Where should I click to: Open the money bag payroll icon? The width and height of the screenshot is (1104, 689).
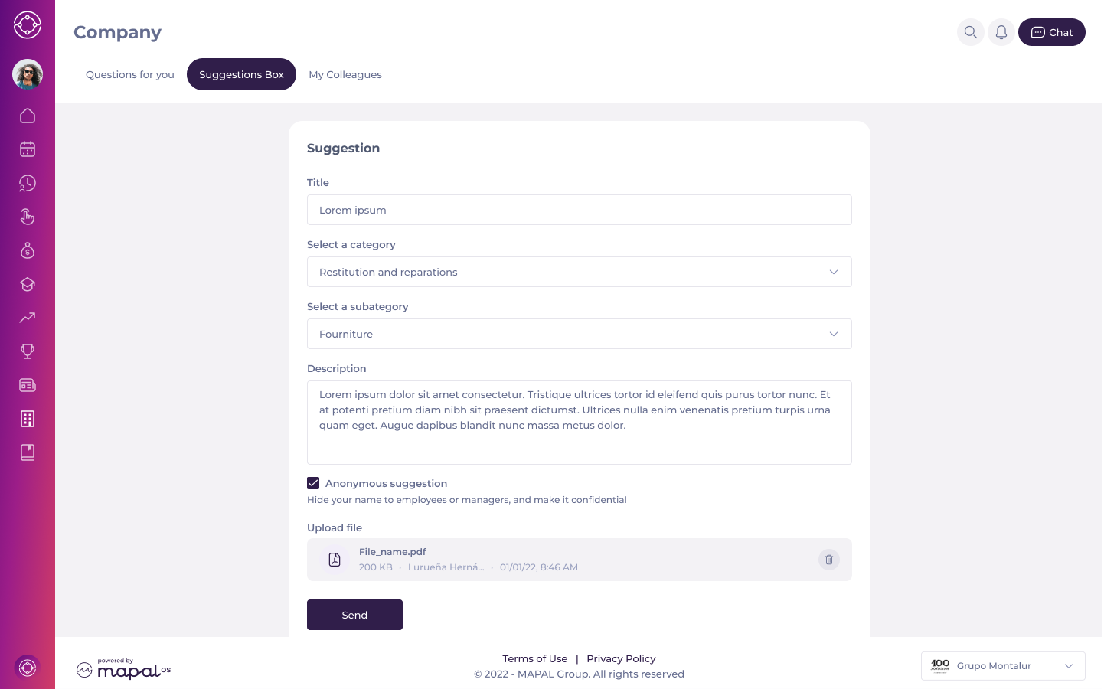[x=28, y=250]
